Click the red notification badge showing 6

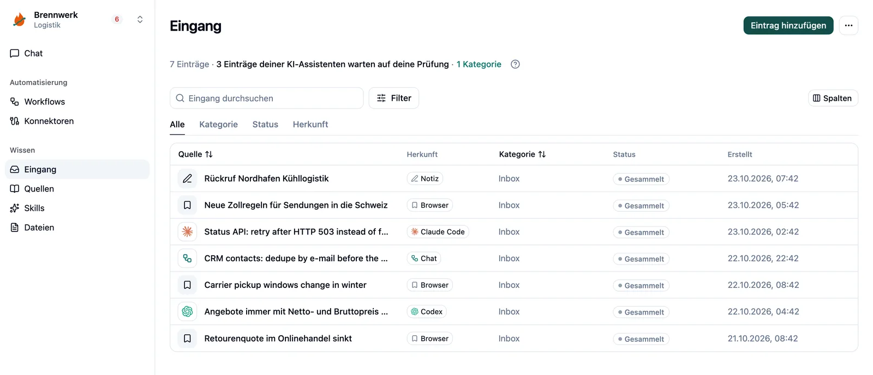tap(117, 20)
